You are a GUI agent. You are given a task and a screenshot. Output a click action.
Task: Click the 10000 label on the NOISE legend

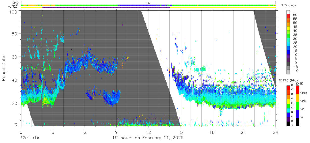pyautogui.click(x=304, y=93)
